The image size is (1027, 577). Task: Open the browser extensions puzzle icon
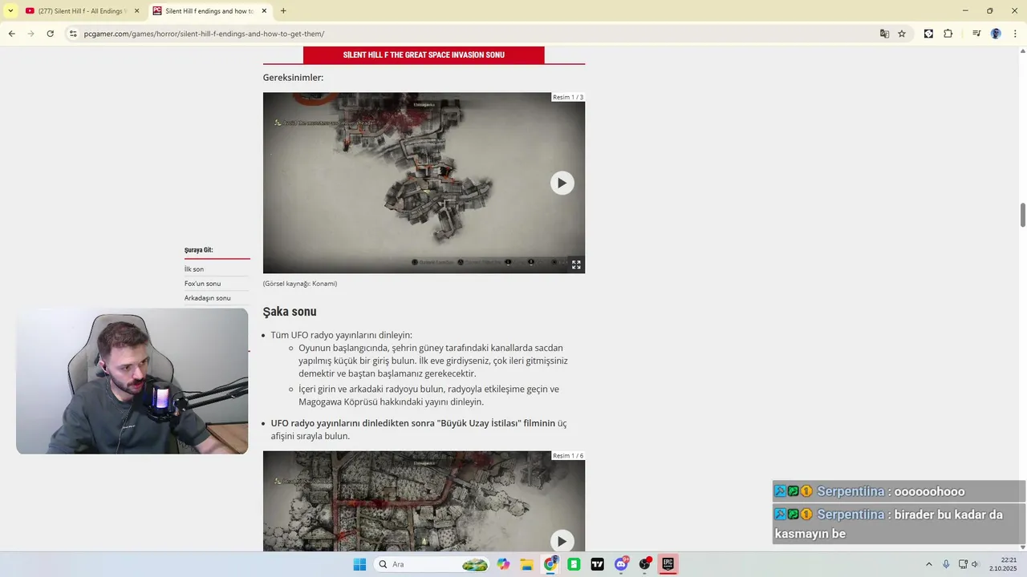[x=948, y=34]
